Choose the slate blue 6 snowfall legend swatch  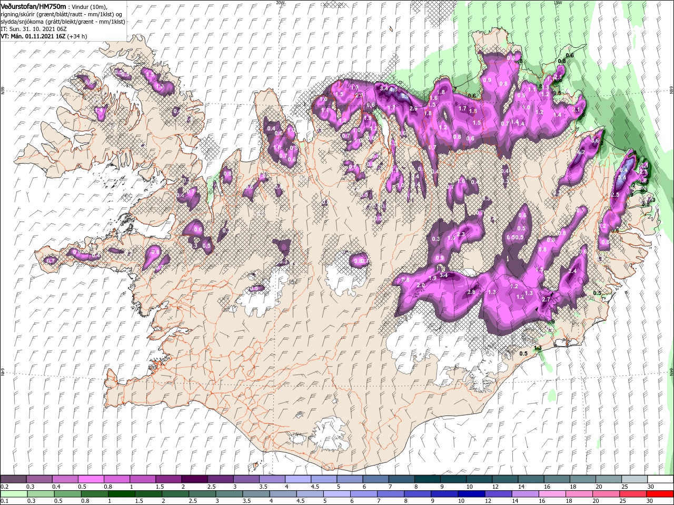[x=375, y=479]
